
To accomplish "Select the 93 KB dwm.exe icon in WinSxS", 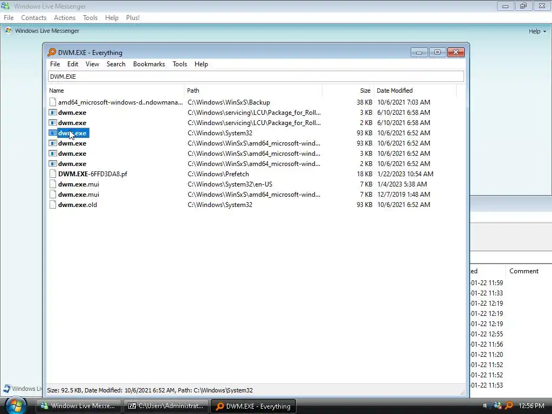I will (x=53, y=143).
